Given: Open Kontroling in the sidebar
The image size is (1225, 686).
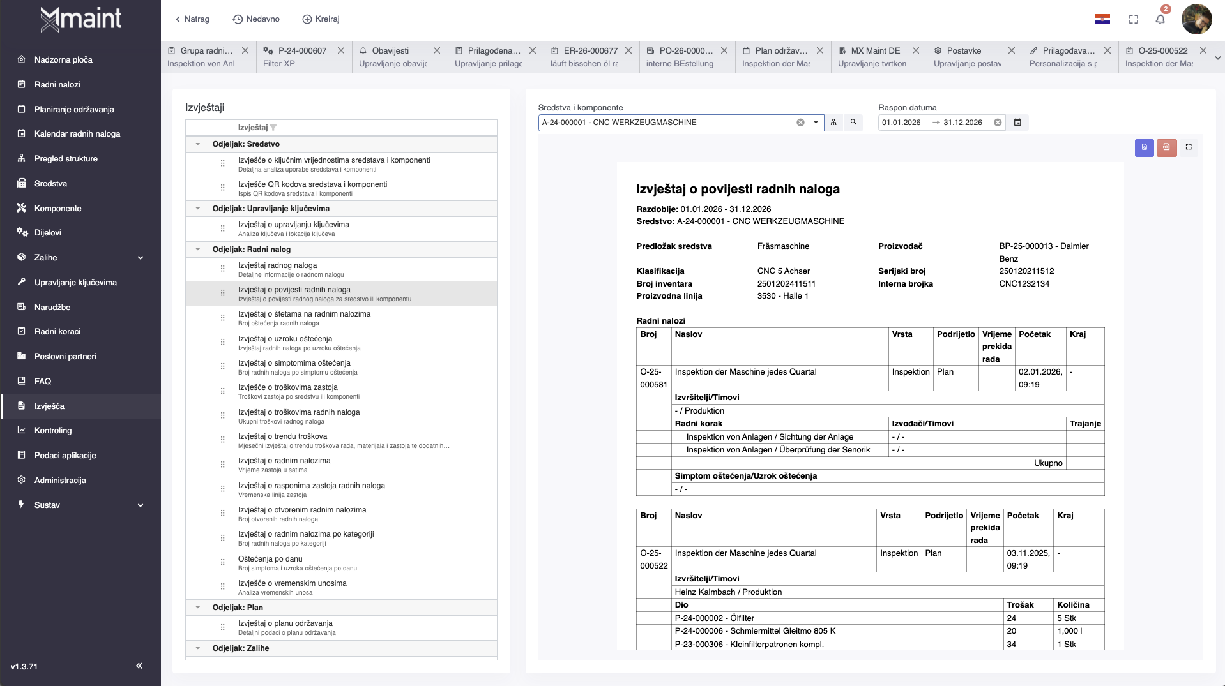Looking at the screenshot, I should click(x=53, y=431).
